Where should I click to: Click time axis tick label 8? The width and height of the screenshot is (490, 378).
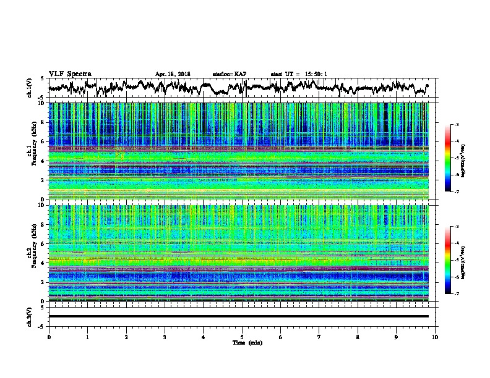pos(358,337)
